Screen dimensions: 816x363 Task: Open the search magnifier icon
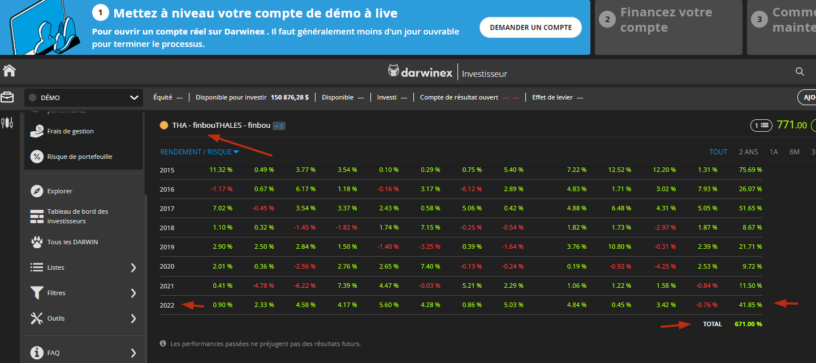(800, 71)
